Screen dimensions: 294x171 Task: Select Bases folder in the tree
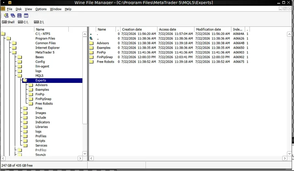click(x=40, y=57)
